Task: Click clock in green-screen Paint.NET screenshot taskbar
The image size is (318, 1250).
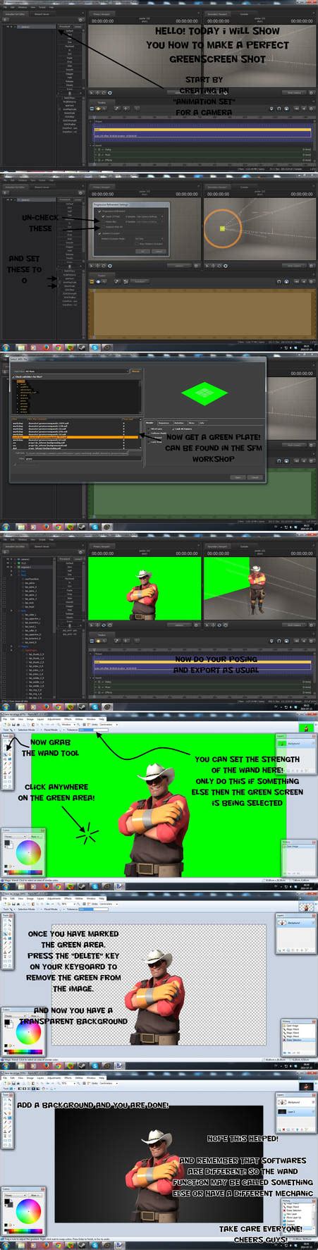Action: [307, 888]
